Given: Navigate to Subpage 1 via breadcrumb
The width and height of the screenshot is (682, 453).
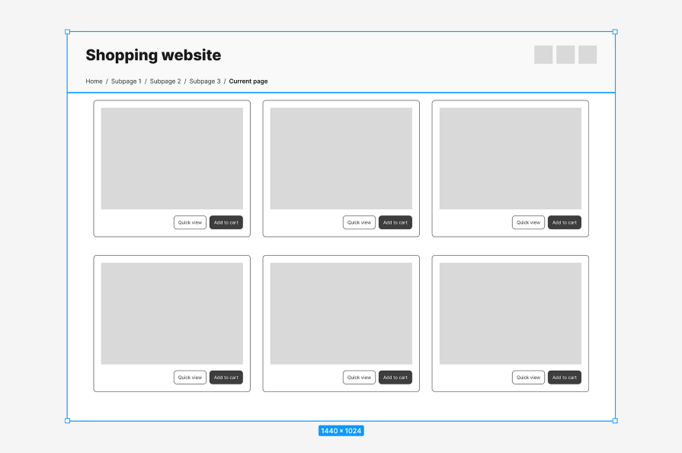Looking at the screenshot, I should point(126,81).
